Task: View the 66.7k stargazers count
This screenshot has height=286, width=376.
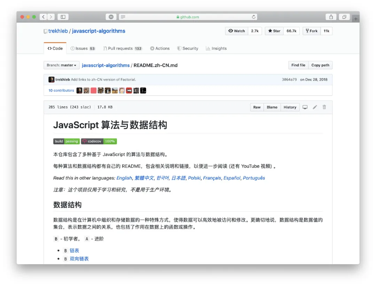Action: point(291,31)
